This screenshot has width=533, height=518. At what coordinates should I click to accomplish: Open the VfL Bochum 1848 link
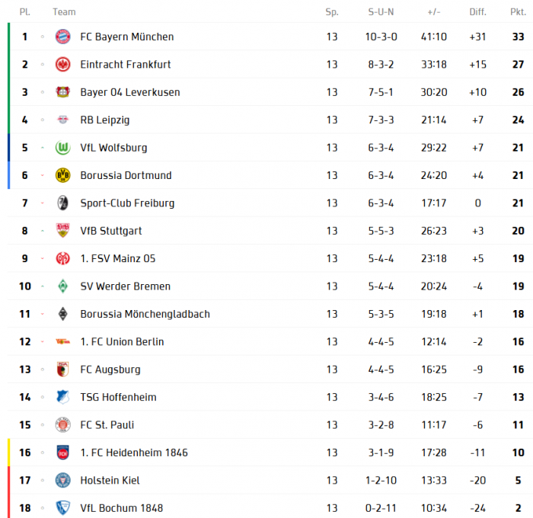coord(121,508)
